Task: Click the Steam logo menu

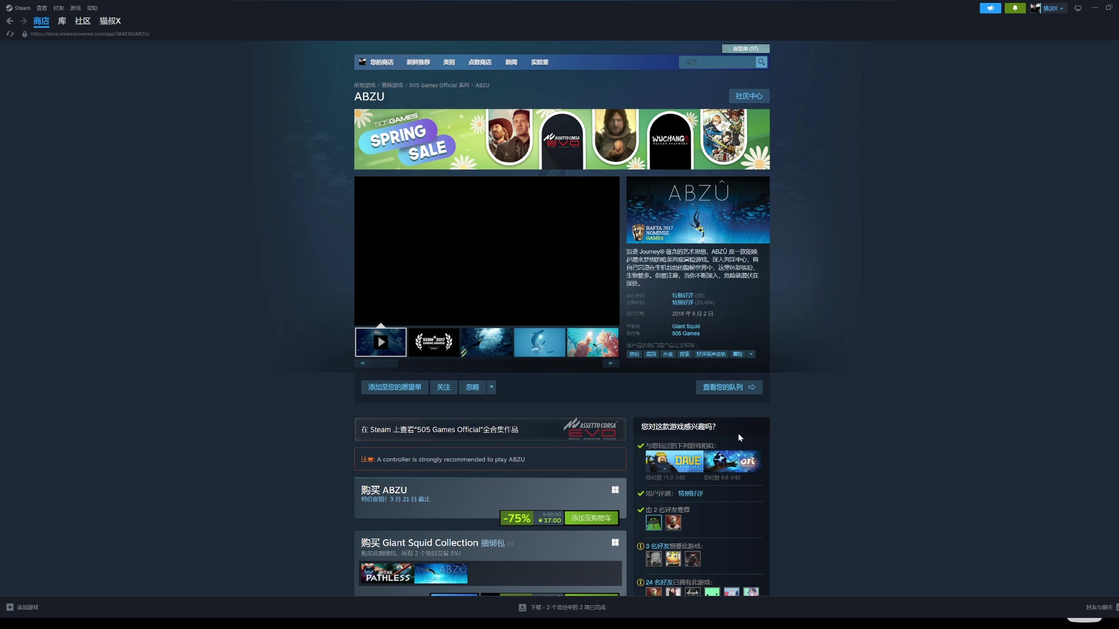Action: [x=18, y=8]
